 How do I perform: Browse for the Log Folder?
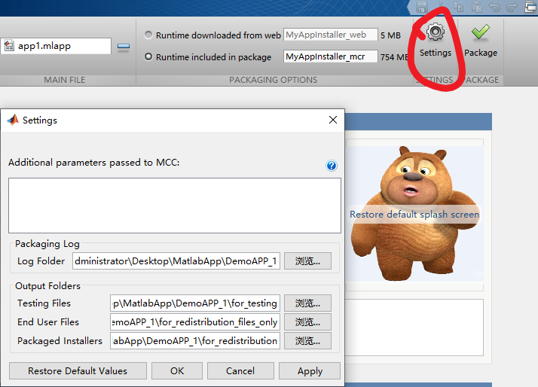(307, 261)
